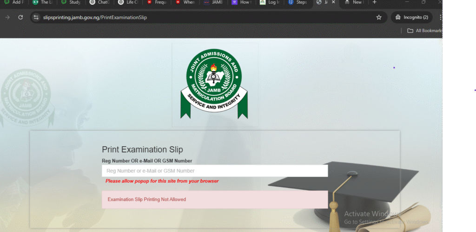Click the forward navigation arrow
The width and height of the screenshot is (476, 232).
click(7, 17)
